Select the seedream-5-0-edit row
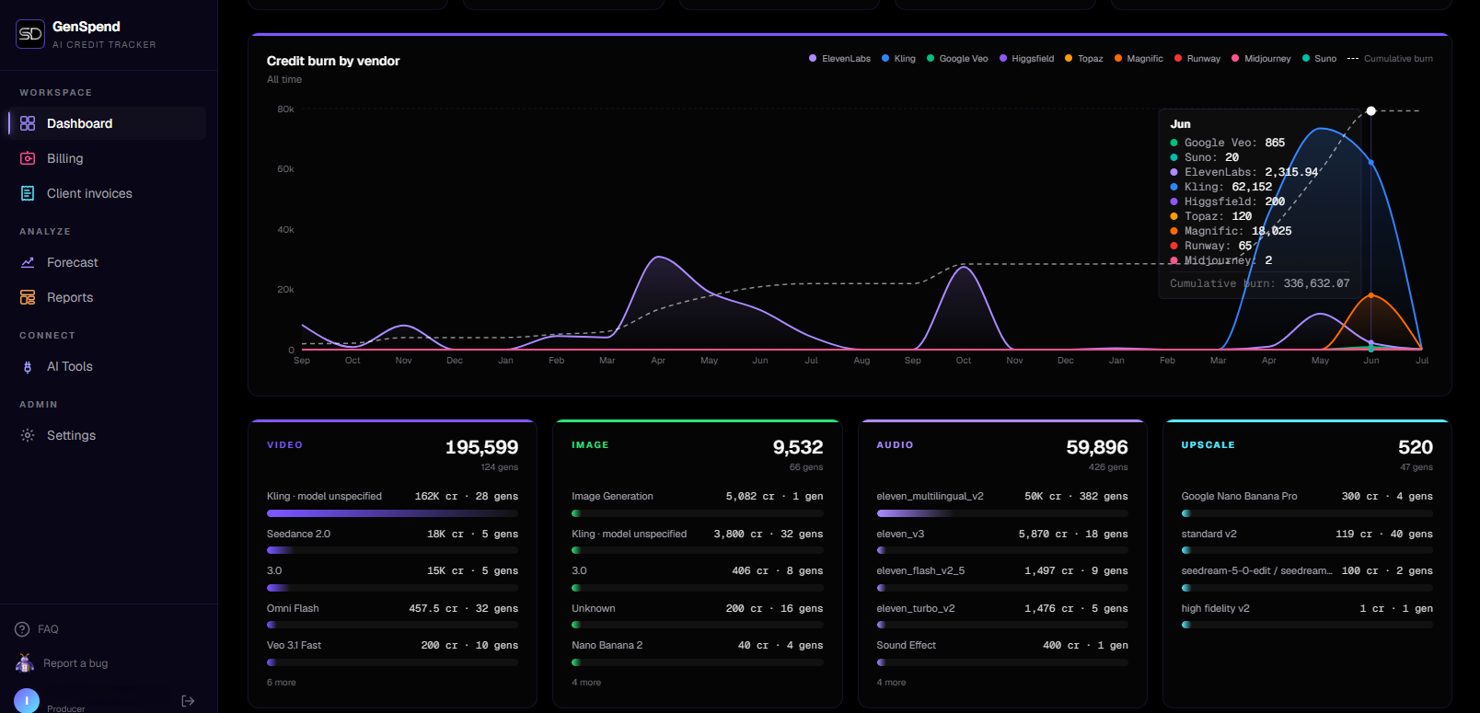The image size is (1480, 713). [x=1307, y=577]
